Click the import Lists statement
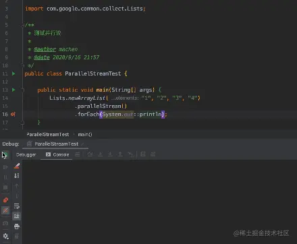 point(85,9)
